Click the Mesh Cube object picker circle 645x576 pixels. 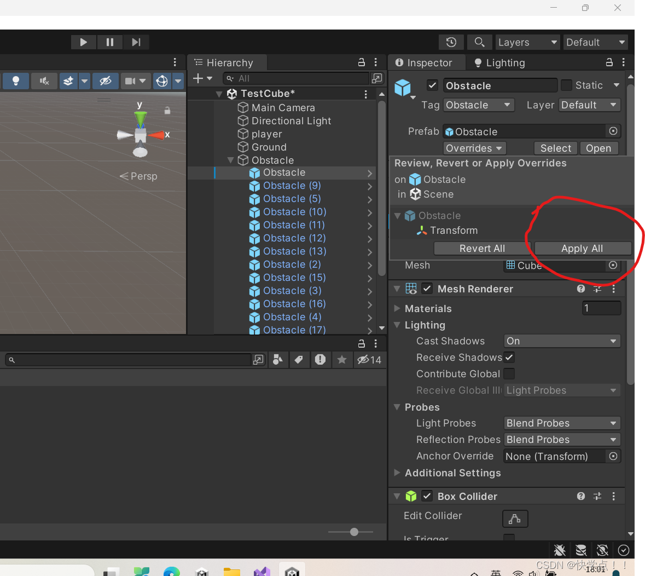point(613,265)
